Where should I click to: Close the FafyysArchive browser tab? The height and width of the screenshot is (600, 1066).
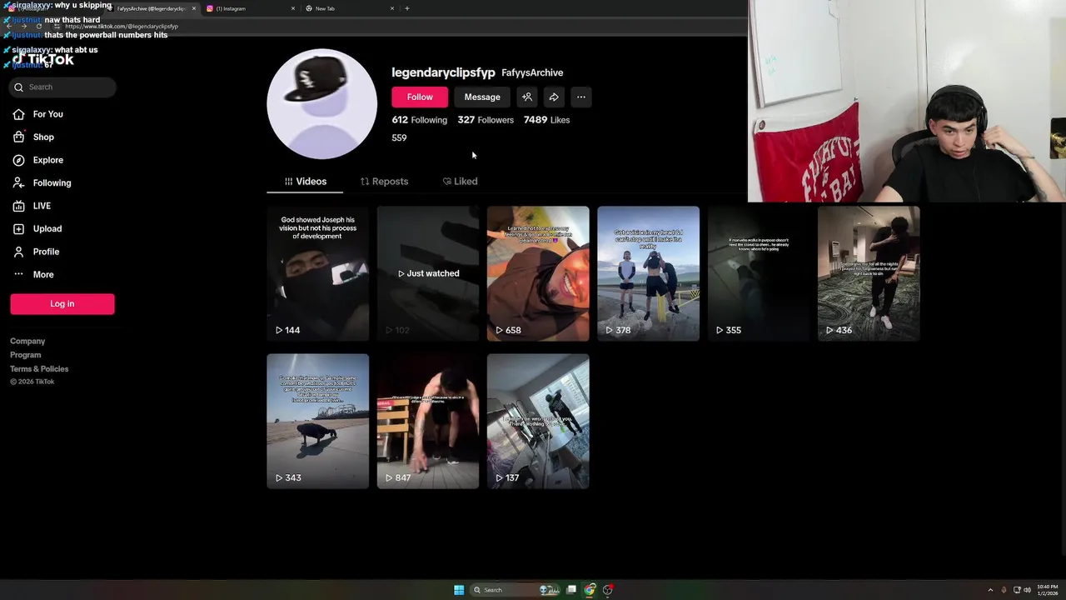(x=194, y=8)
